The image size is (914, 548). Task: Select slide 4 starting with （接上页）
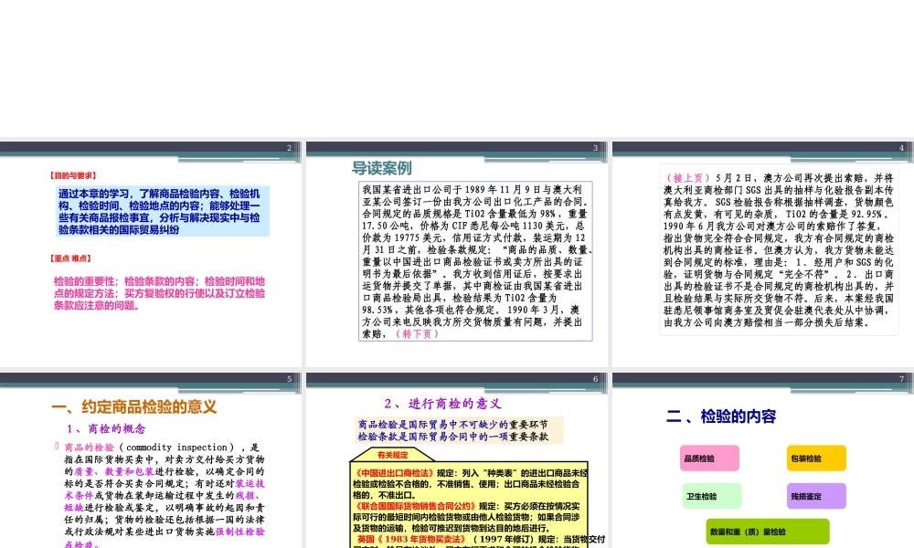[761, 251]
